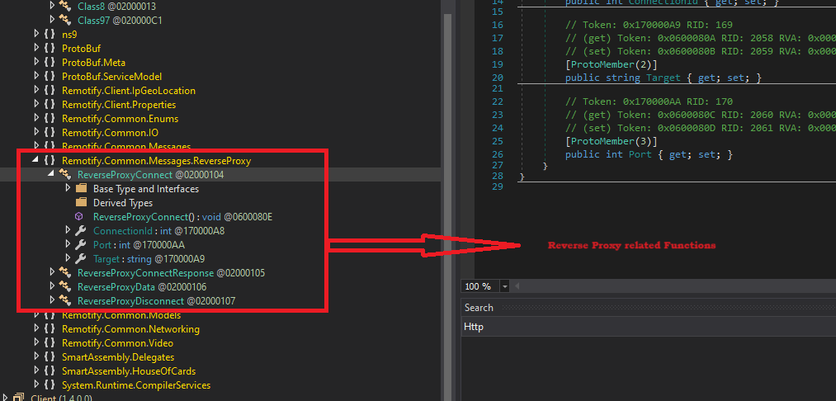
Task: Select ProtoBuf.ServiceModel namespace label
Action: coord(112,76)
